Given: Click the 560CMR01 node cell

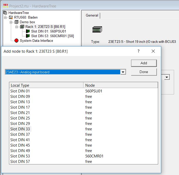Looking at the screenshot, I should pyautogui.click(x=94, y=156).
